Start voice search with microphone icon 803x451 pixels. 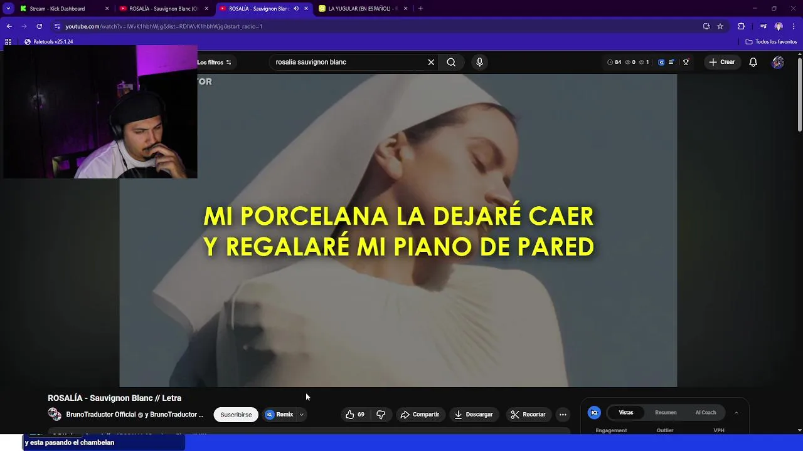[x=479, y=62]
